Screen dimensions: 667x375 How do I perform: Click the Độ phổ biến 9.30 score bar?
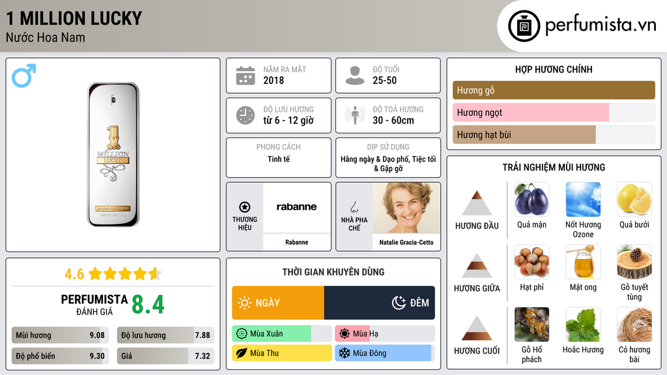[x=61, y=356]
